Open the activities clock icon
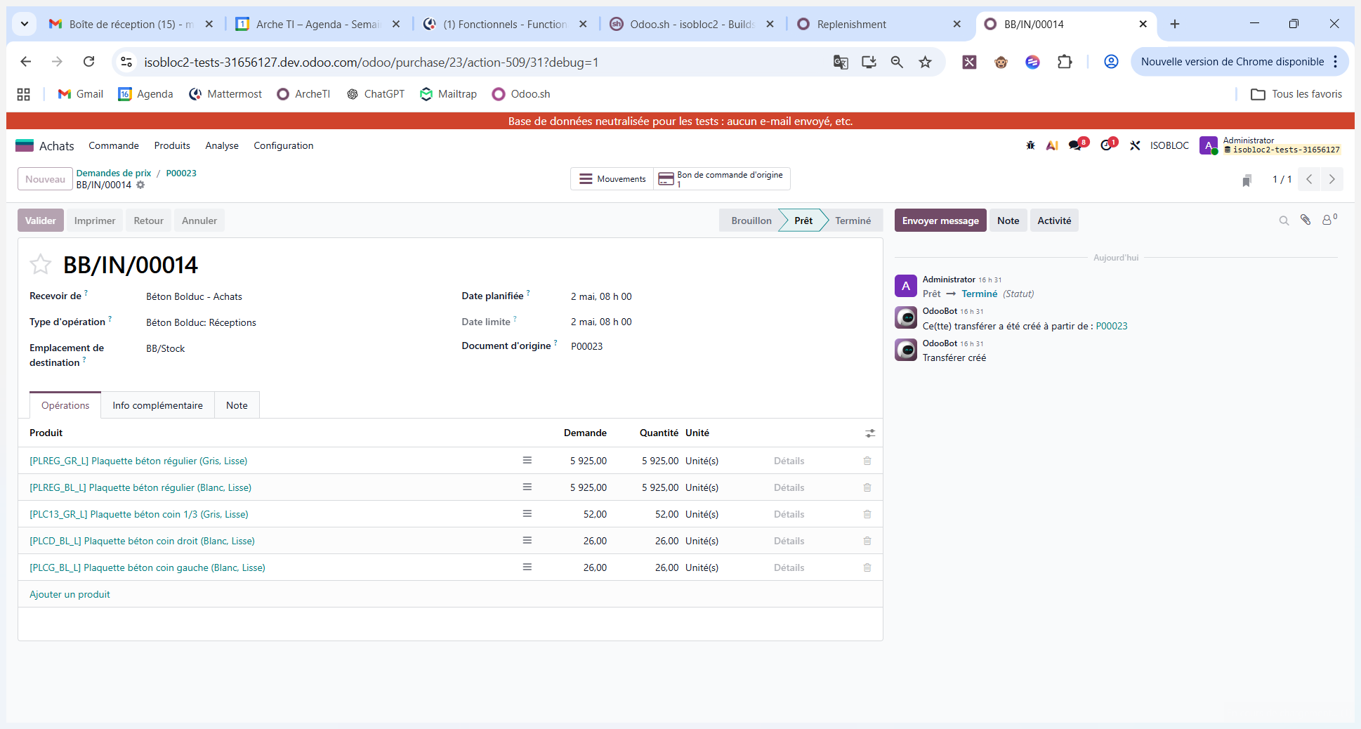Viewport: 1361px width, 729px height. tap(1108, 145)
